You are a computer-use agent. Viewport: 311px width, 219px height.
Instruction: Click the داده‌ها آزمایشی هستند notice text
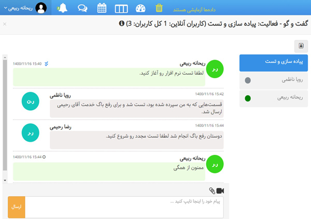click(194, 10)
